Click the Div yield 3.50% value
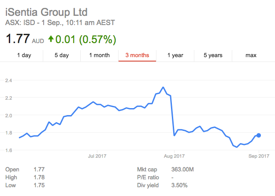This screenshot has height=196, width=275. pyautogui.click(x=179, y=185)
